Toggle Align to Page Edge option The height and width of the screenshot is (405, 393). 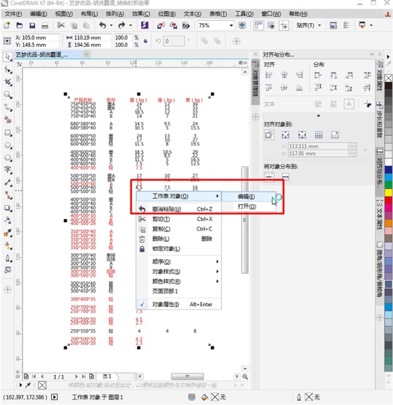286,135
